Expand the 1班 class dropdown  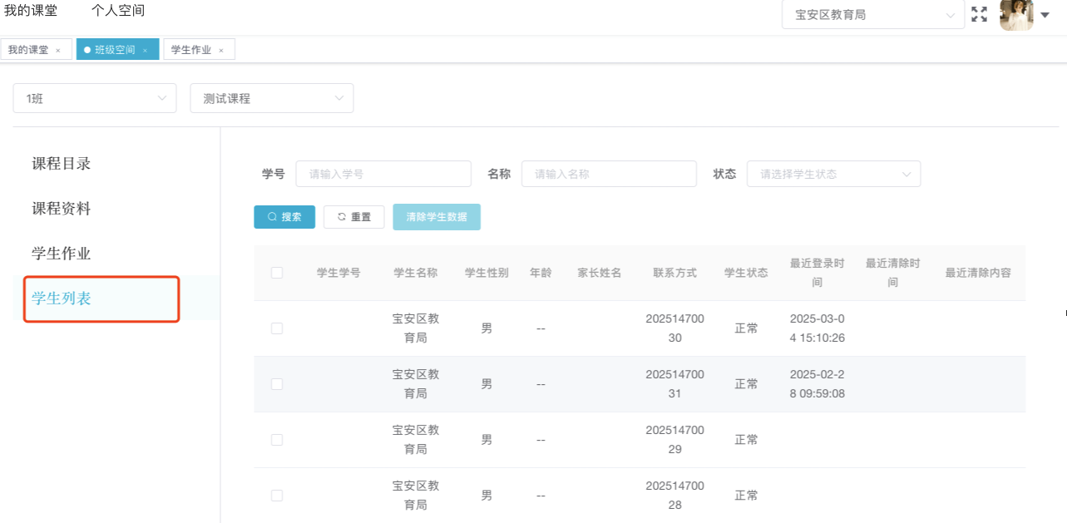(x=95, y=98)
